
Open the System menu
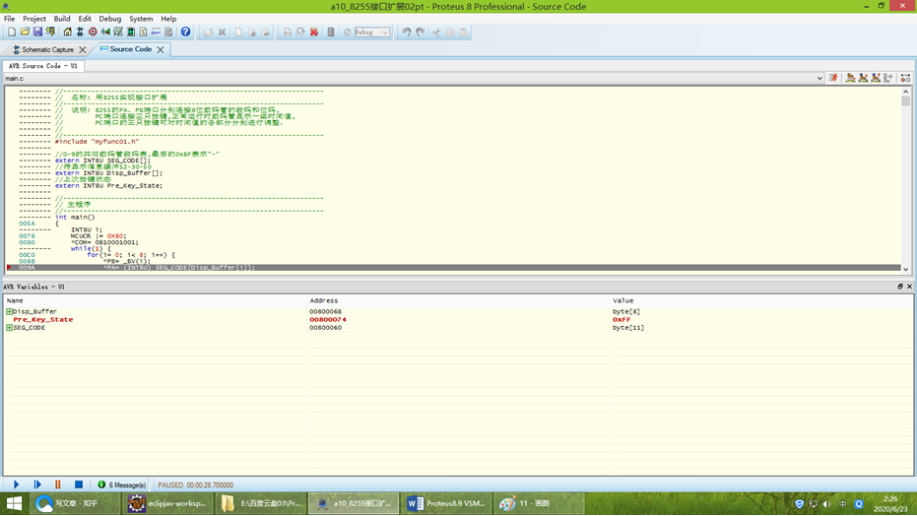141,19
